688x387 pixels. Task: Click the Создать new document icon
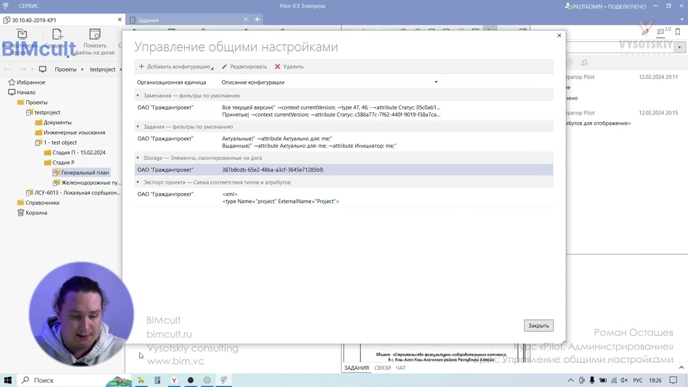58,35
